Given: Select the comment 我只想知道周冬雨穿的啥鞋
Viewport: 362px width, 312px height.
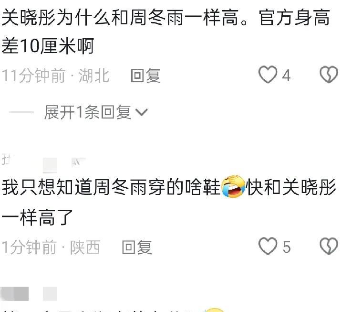Looking at the screenshot, I should [111, 187].
